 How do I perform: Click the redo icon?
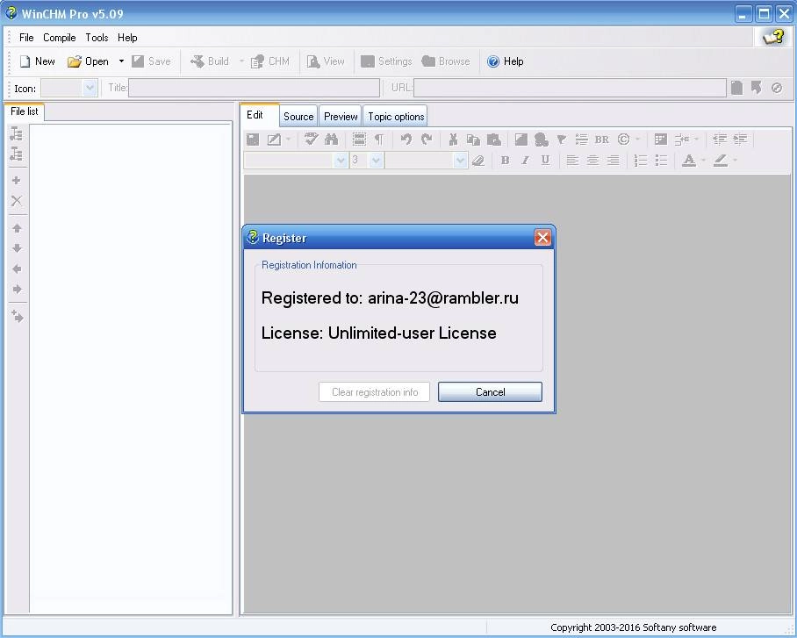point(427,140)
